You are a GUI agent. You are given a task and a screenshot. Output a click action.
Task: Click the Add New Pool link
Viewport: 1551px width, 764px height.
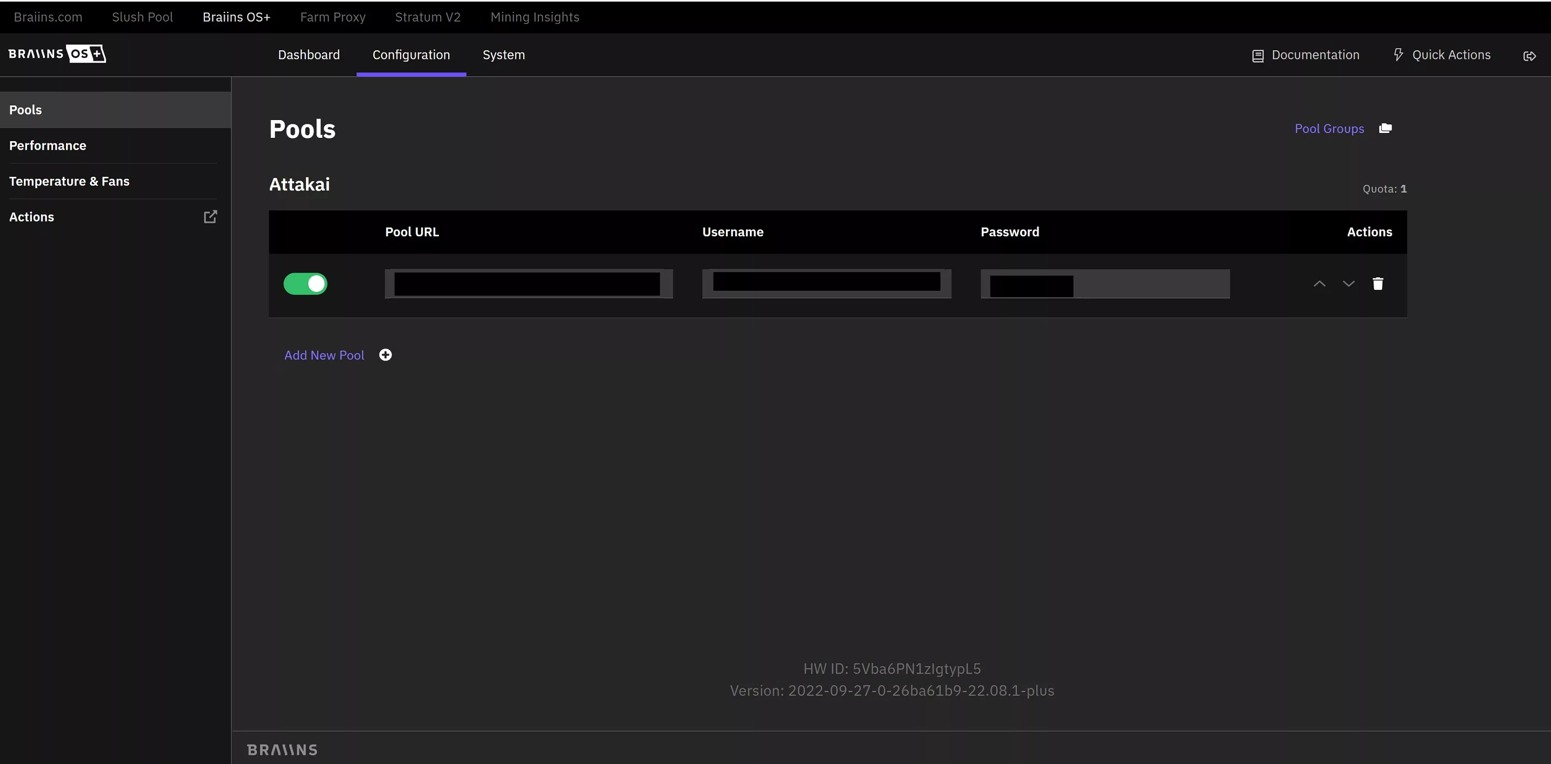click(x=324, y=355)
